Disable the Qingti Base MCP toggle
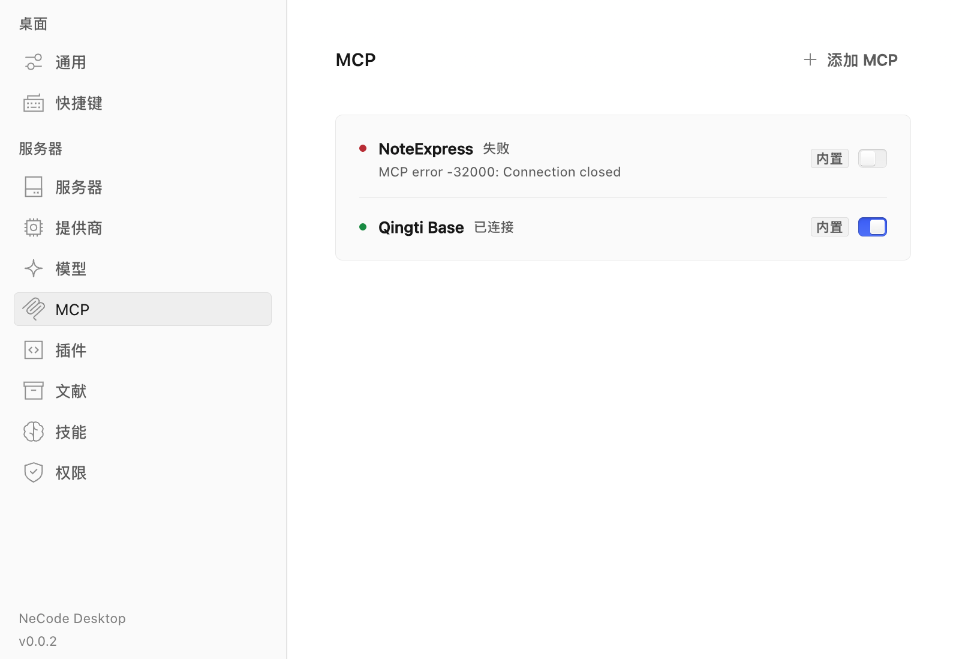Screen dimensions: 956x659 click(x=872, y=227)
